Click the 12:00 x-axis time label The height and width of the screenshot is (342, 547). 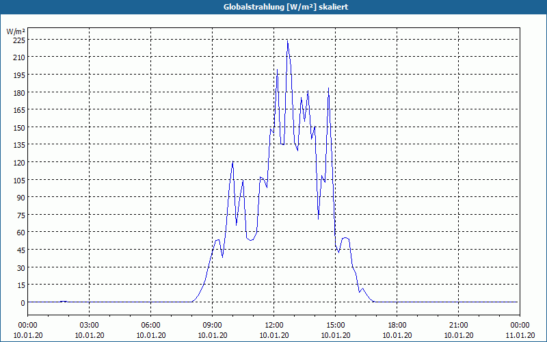274,326
